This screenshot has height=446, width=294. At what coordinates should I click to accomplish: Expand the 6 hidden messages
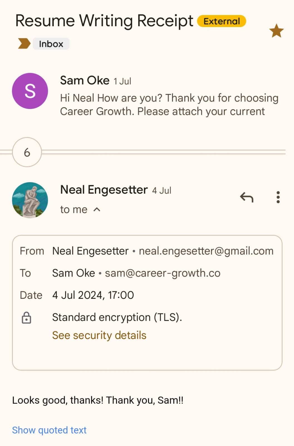(27, 152)
